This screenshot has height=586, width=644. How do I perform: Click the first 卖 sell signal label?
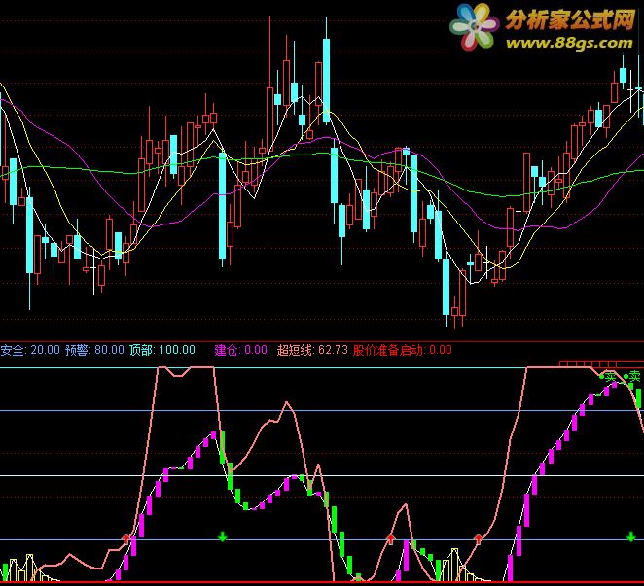[x=610, y=376]
